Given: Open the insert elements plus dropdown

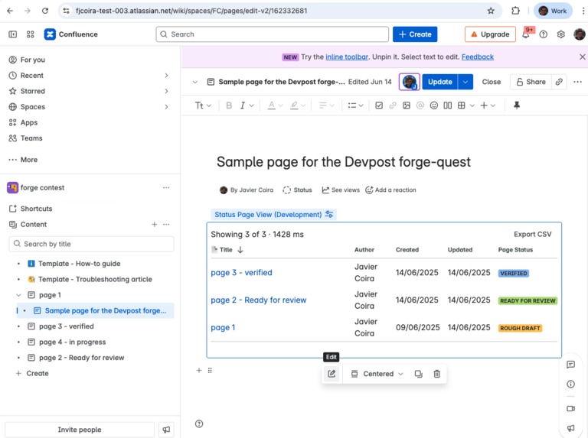Looking at the screenshot, I should click(x=488, y=105).
